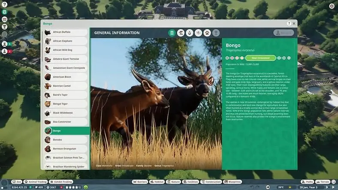Select African Elephant in the animal list
The width and height of the screenshot is (338, 190).
(66, 41)
